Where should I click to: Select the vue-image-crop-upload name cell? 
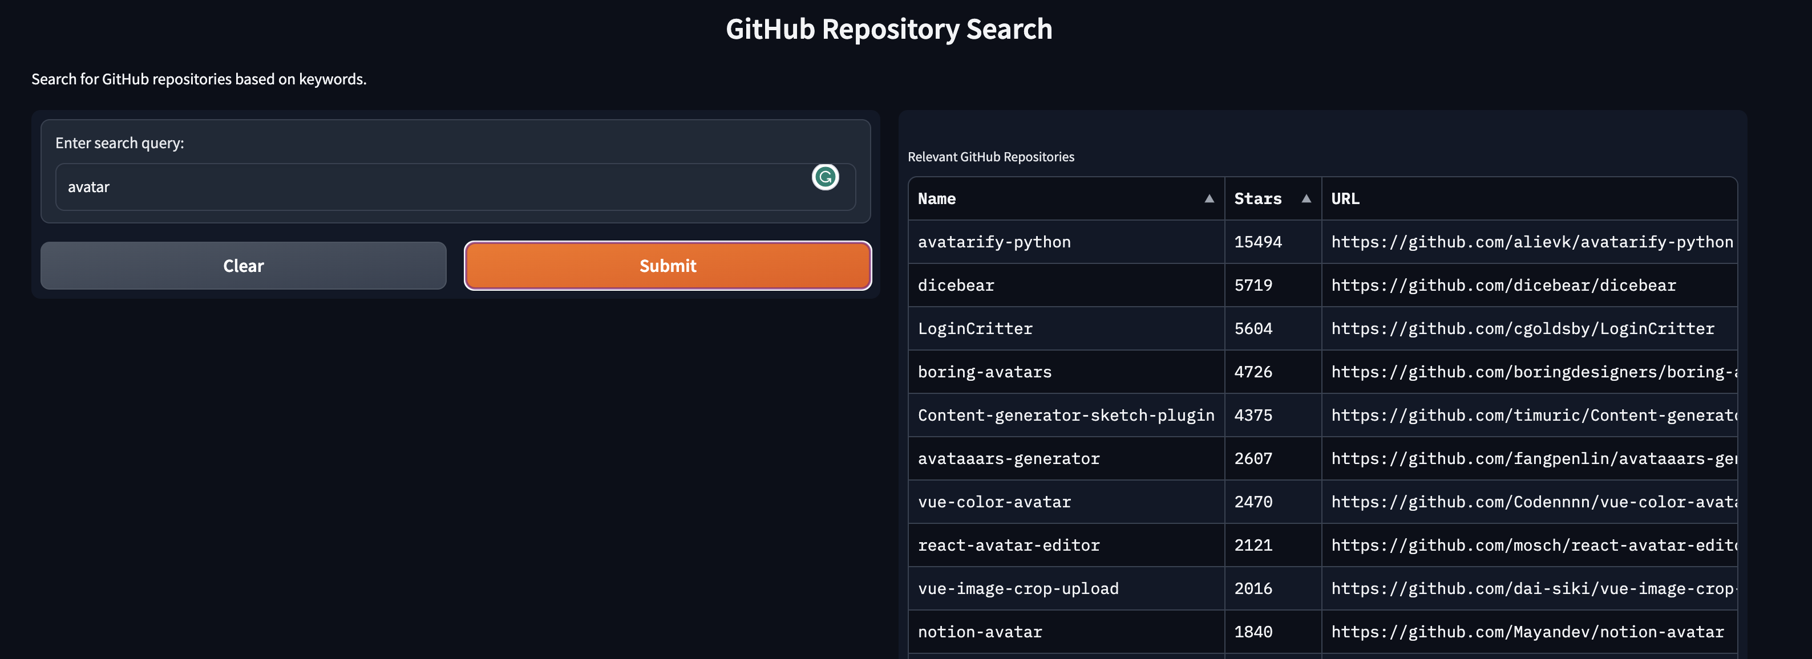point(1066,588)
